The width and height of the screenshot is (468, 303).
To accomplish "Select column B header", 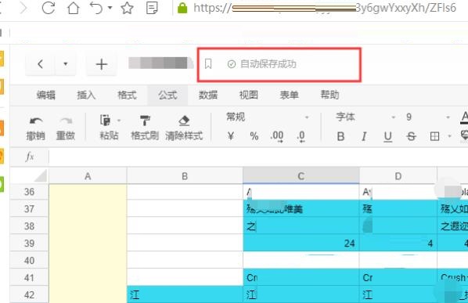I will click(185, 176).
